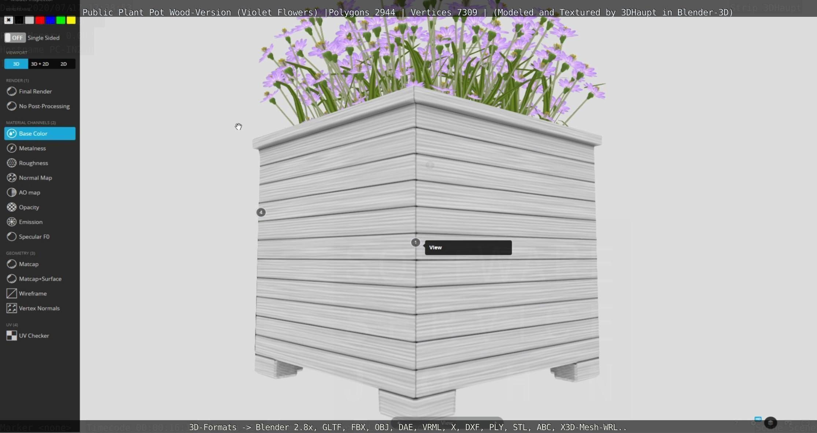817x433 pixels.
Task: Enter VR mode in the viewer
Action: (788, 423)
